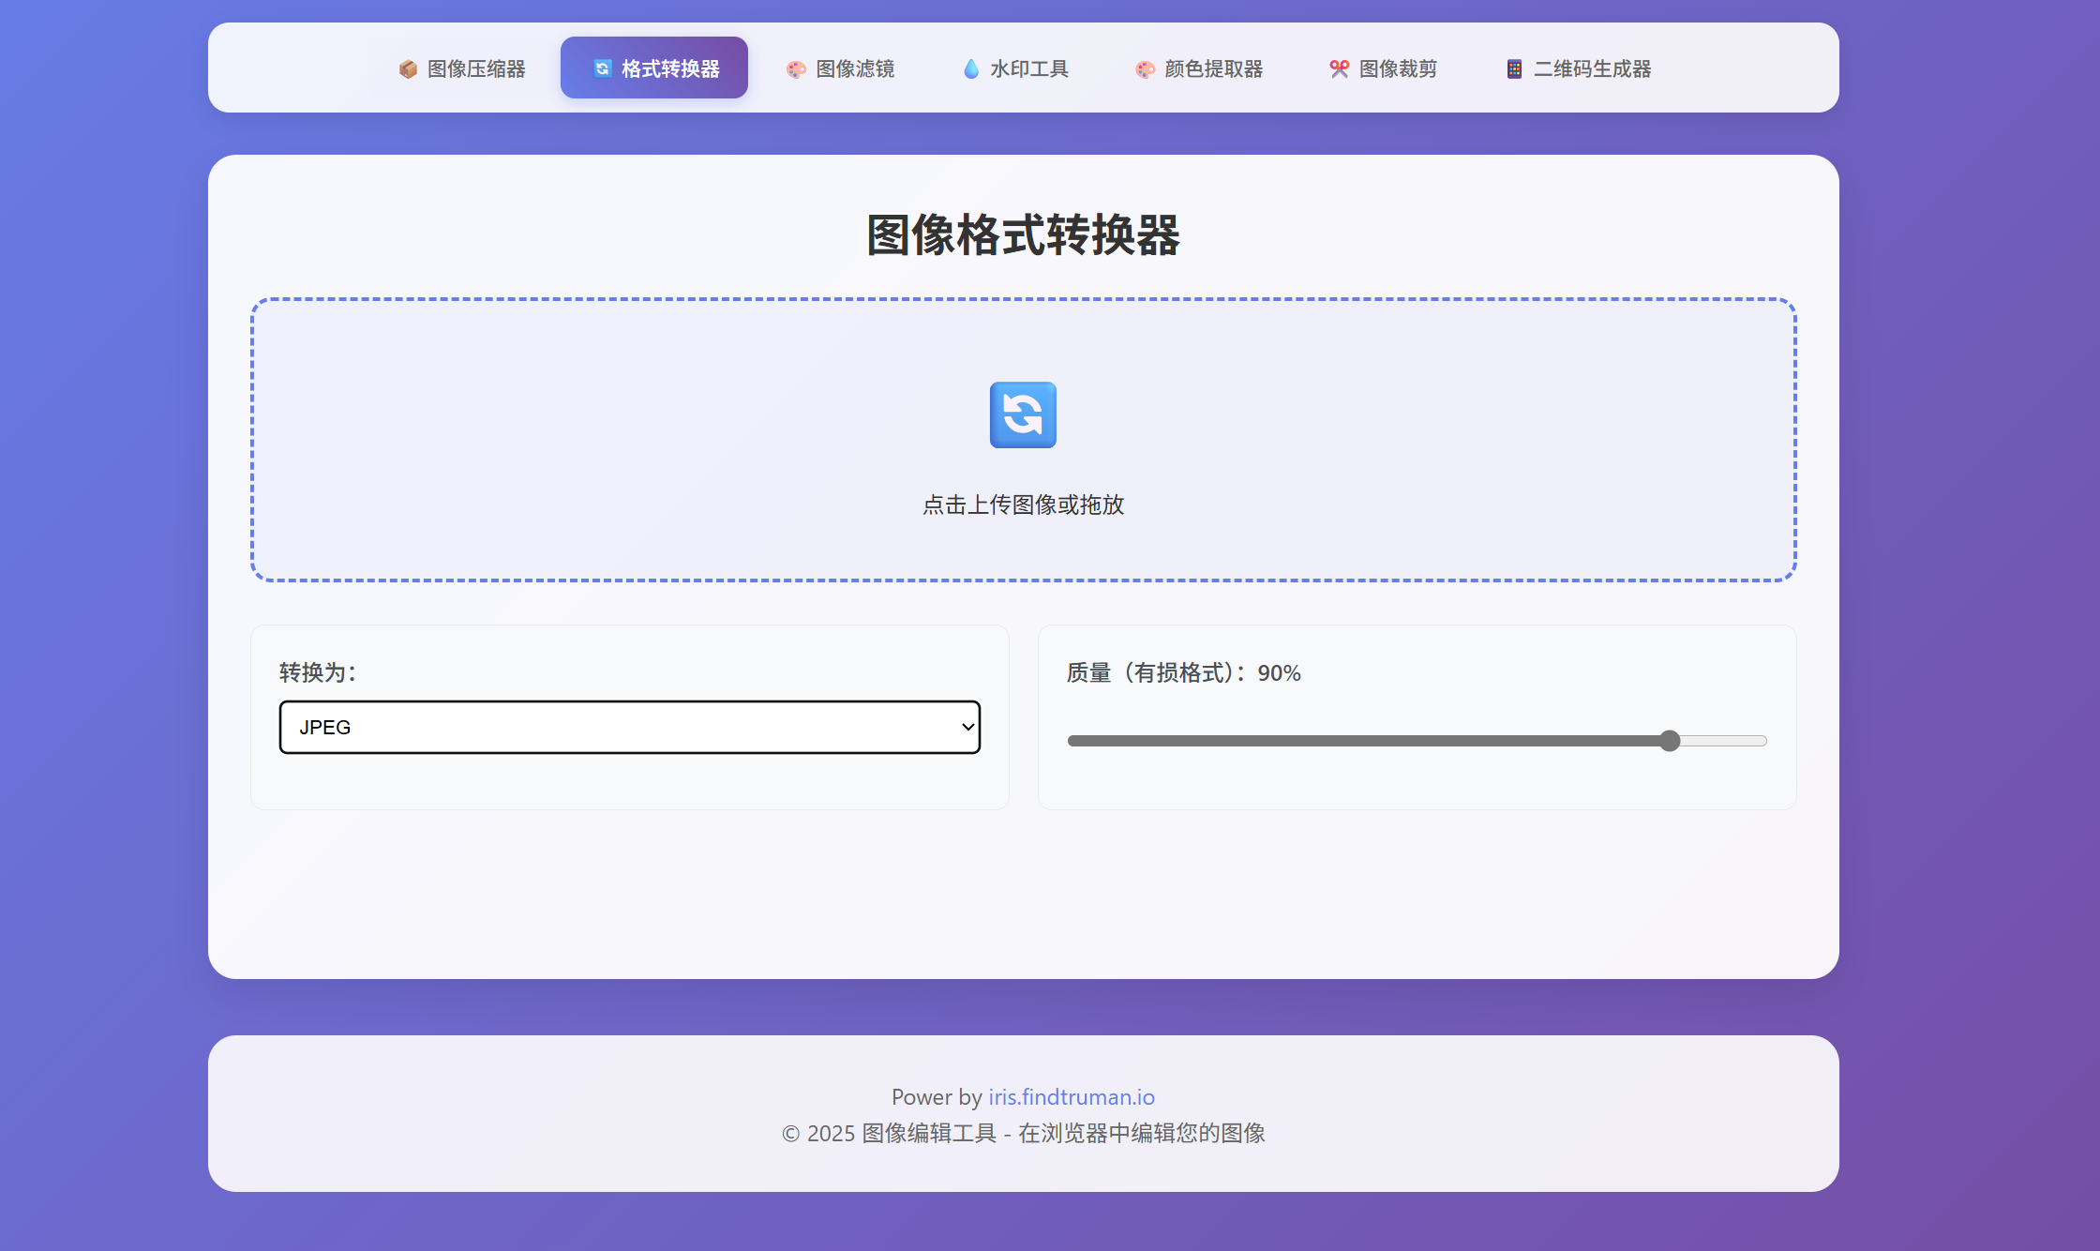Switch to the 图像裁剪 tab
2100x1251 pixels.
pos(1398,68)
